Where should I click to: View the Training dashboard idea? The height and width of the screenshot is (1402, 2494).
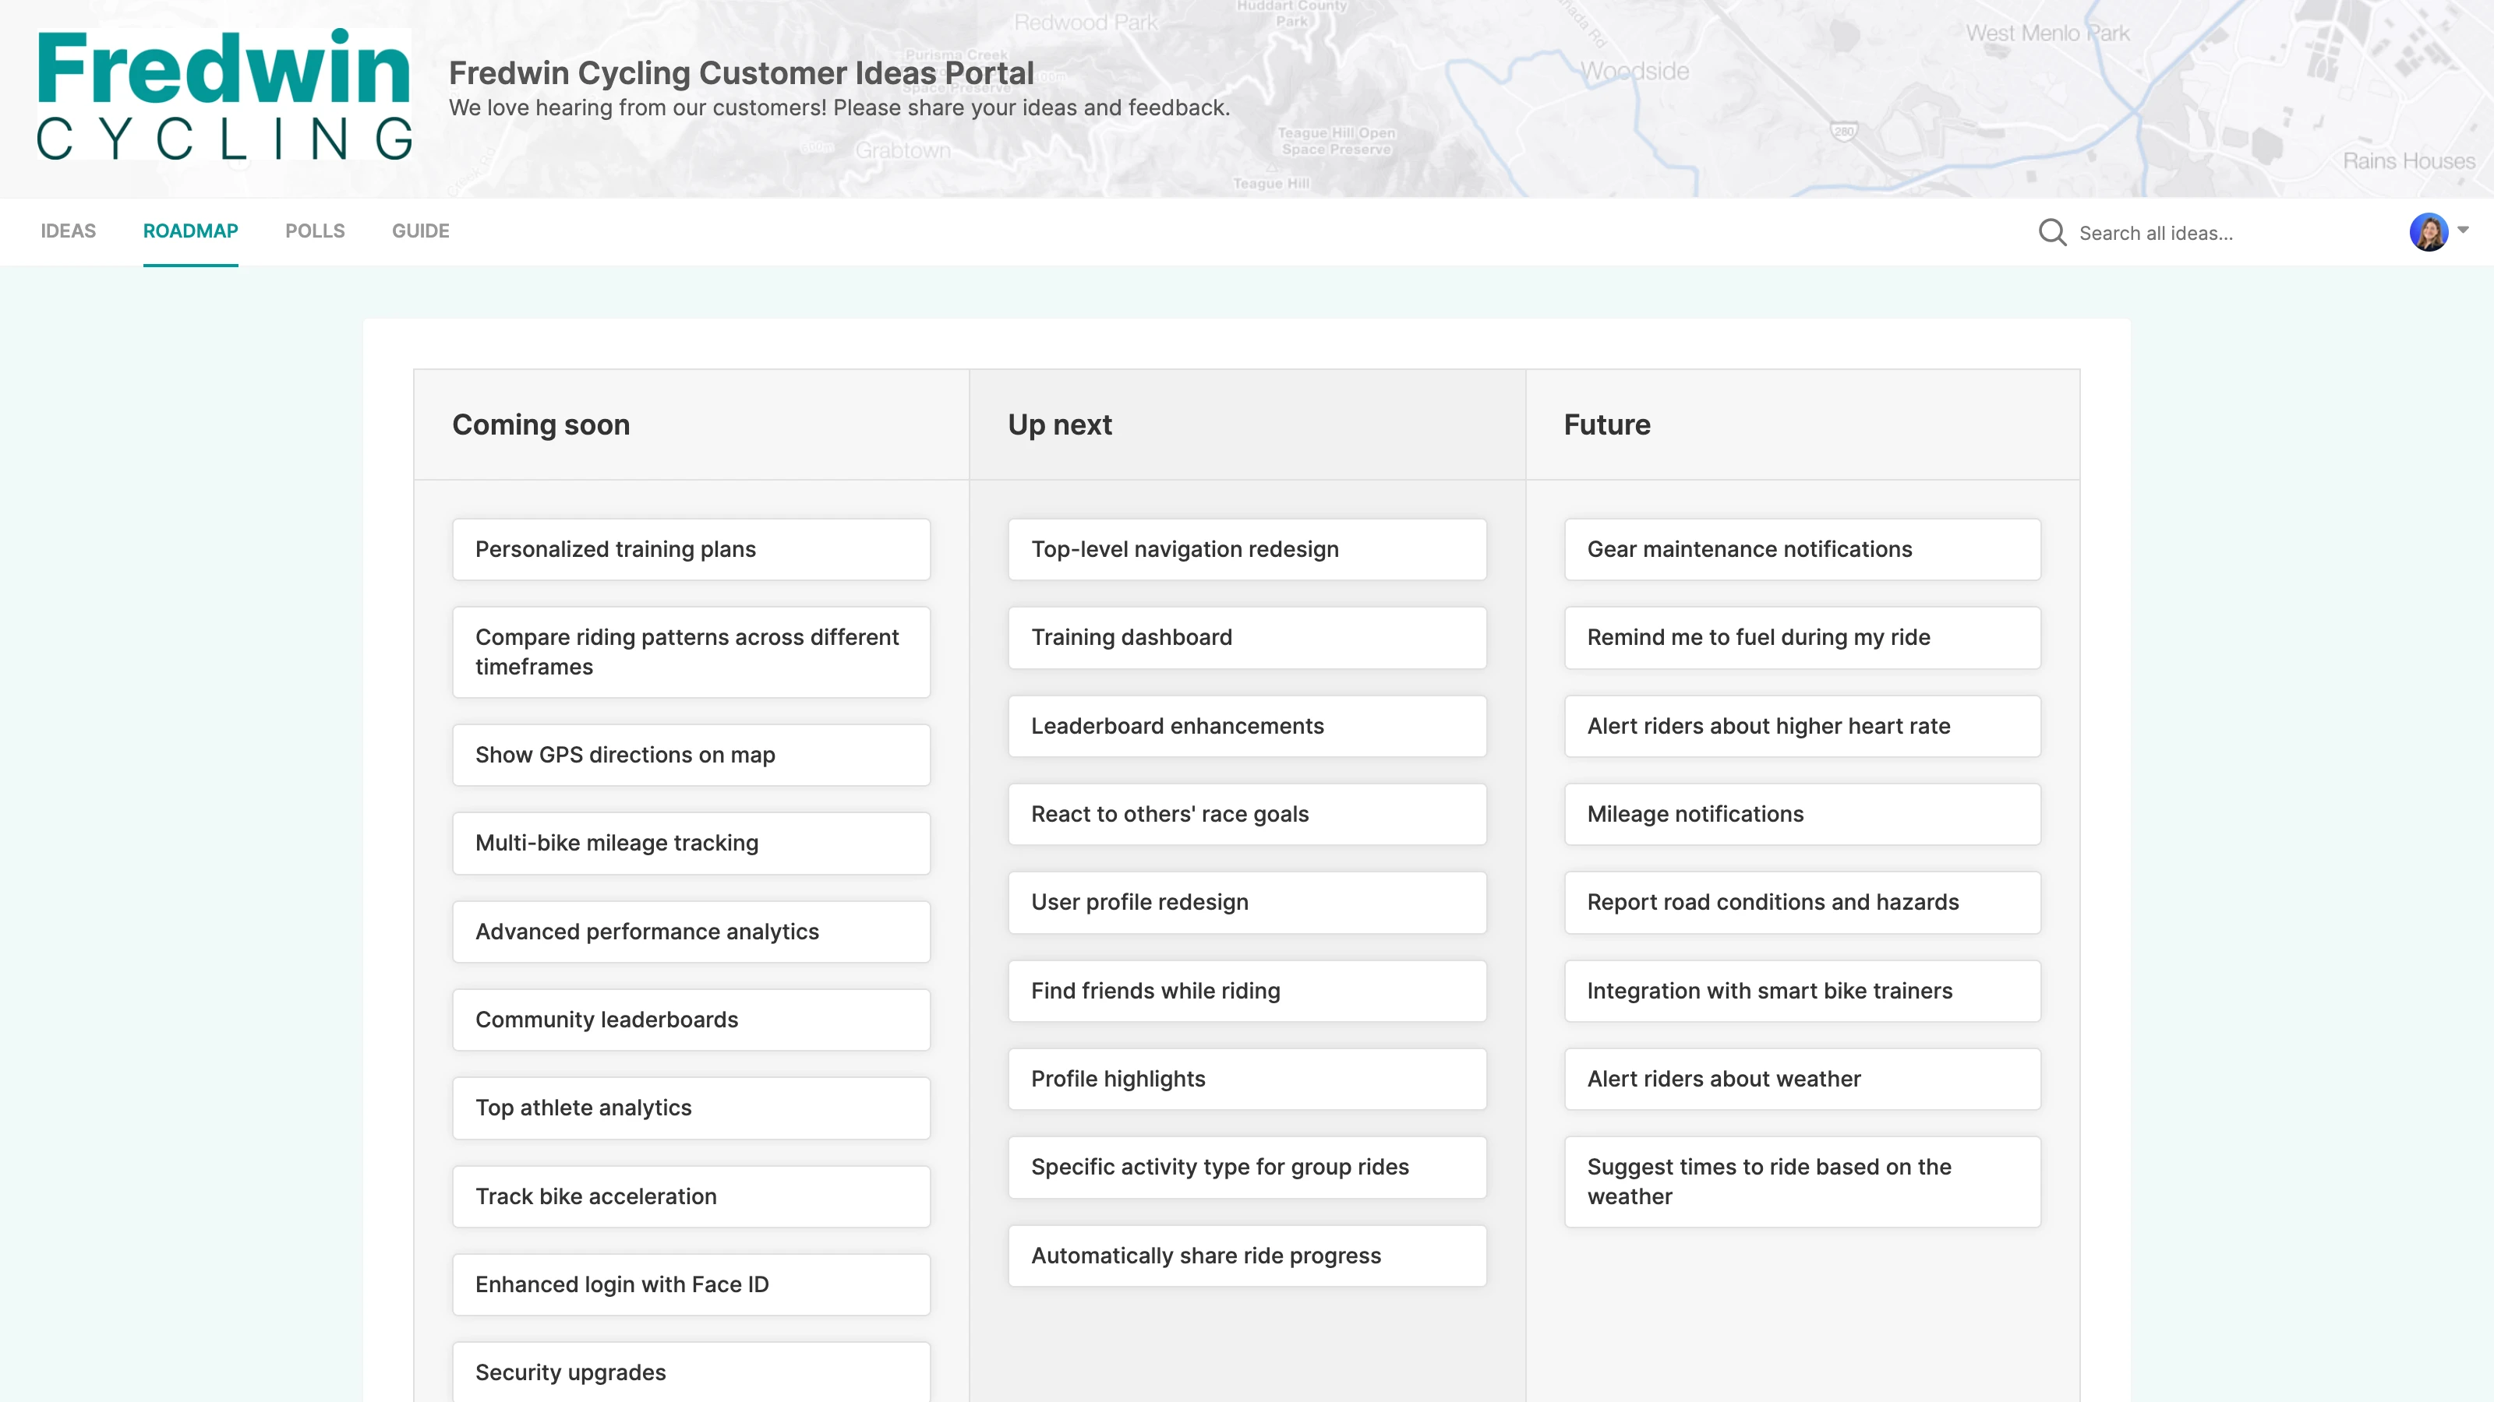click(1246, 638)
